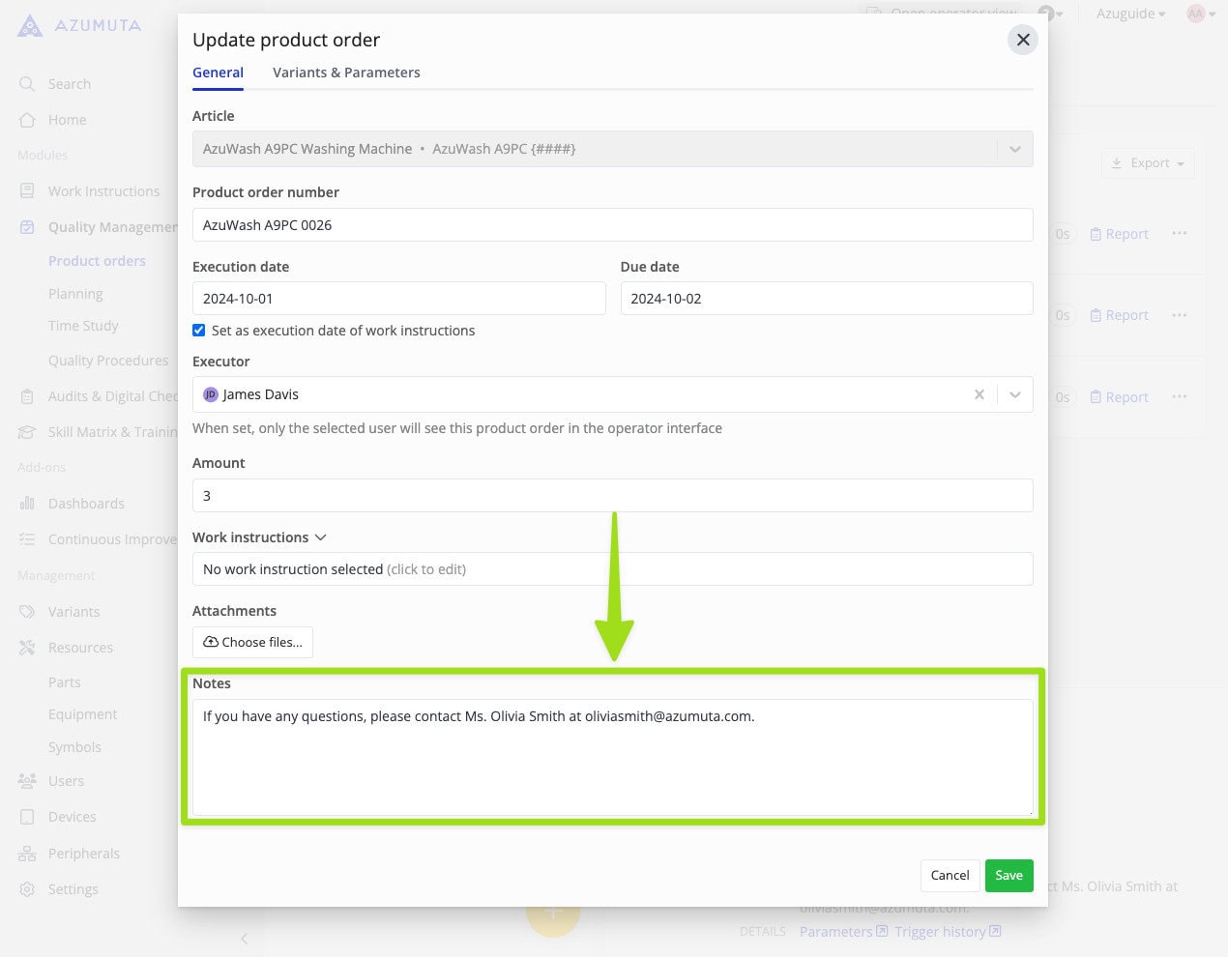
Task: Open the Audits & Digital Checklists module
Action: coord(28,395)
